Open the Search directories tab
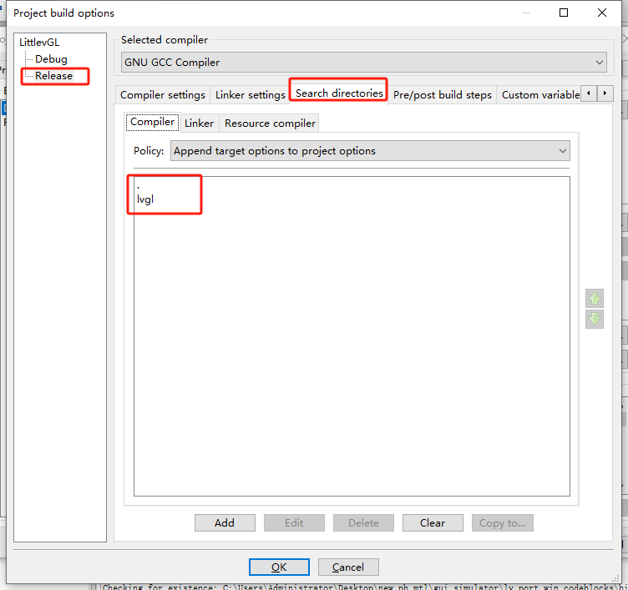This screenshot has width=628, height=590. [339, 93]
